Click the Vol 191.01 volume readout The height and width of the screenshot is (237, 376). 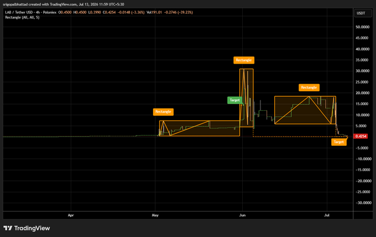click(154, 12)
